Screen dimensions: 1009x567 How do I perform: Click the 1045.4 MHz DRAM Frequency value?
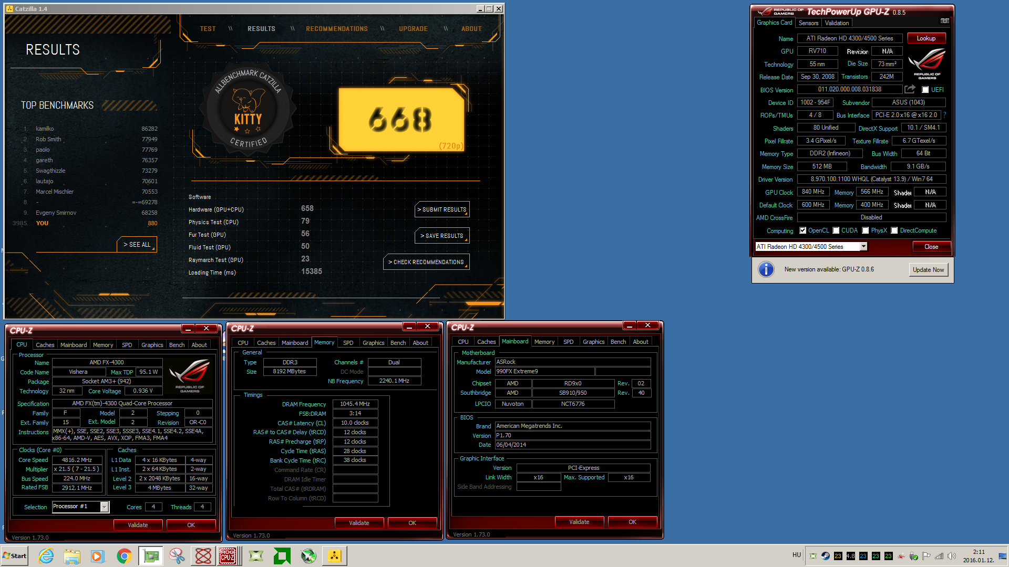pyautogui.click(x=355, y=404)
